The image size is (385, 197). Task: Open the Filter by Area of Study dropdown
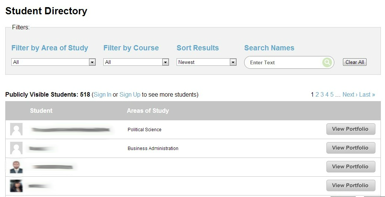tap(53, 62)
